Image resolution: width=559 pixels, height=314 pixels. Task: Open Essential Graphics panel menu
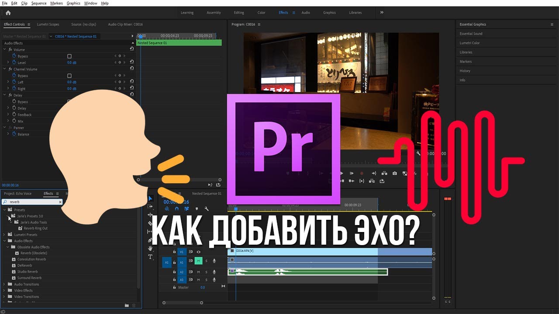[x=552, y=24]
